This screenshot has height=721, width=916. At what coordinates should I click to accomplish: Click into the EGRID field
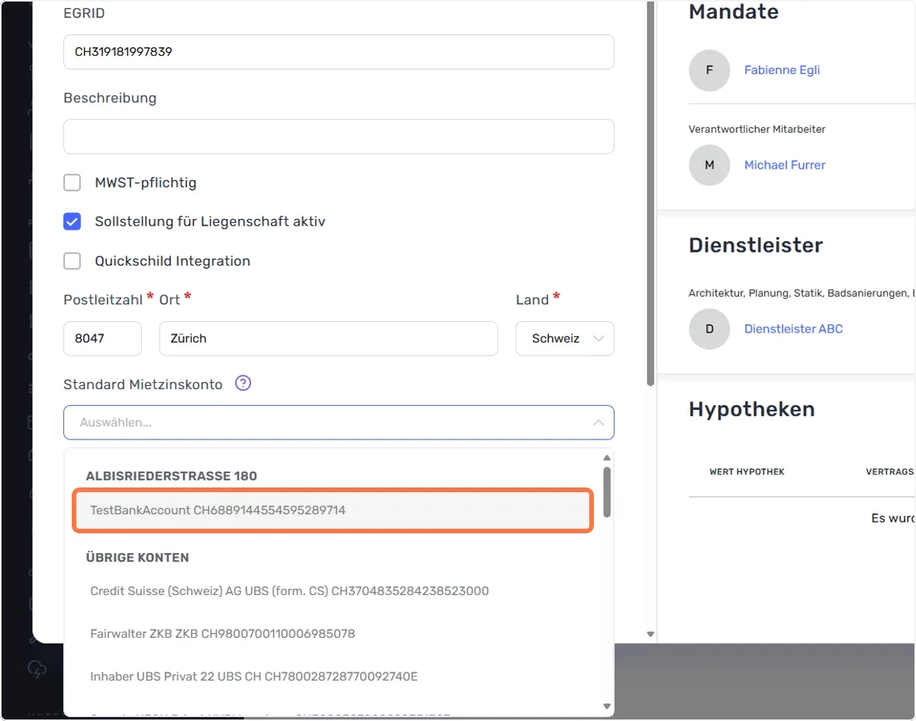(339, 52)
